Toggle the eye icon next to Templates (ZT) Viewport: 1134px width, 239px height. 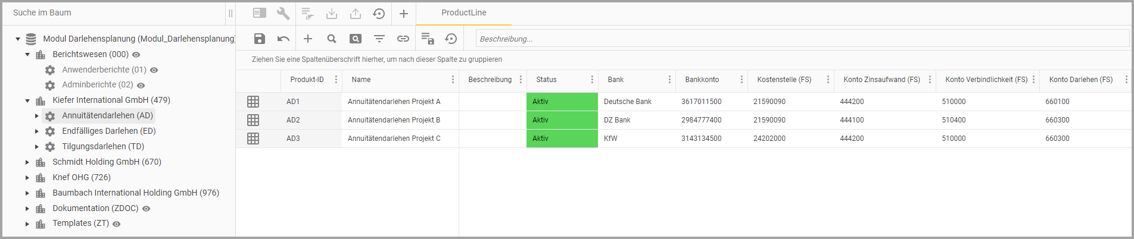117,224
